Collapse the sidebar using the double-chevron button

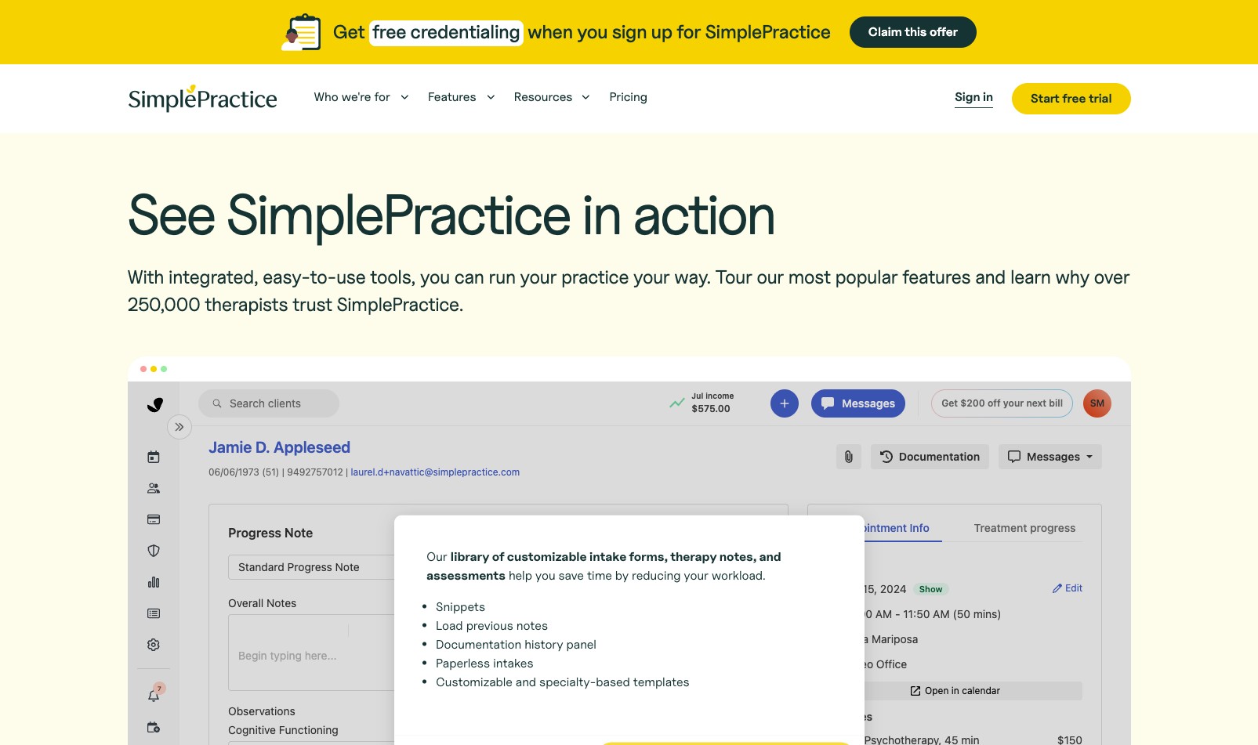coord(179,427)
